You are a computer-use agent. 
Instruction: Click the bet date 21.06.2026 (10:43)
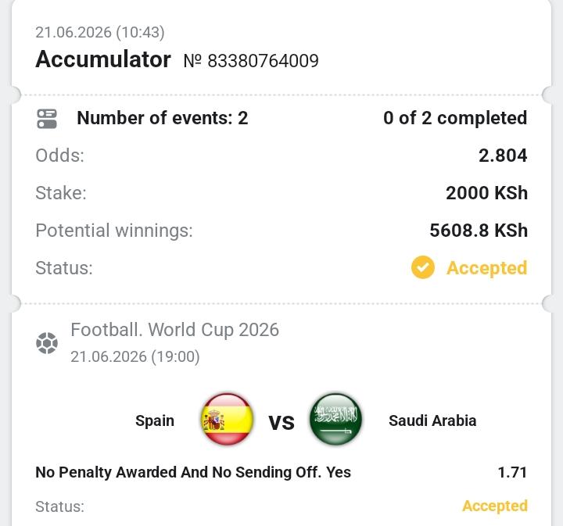pyautogui.click(x=100, y=32)
